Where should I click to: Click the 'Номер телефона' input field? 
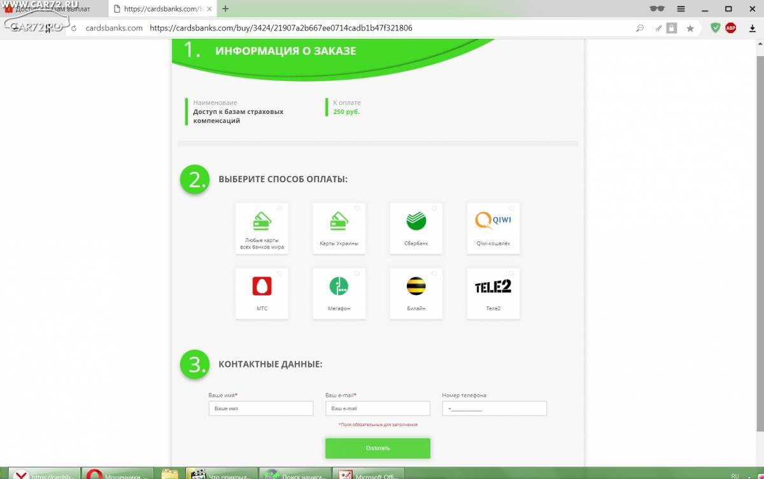[x=495, y=408]
